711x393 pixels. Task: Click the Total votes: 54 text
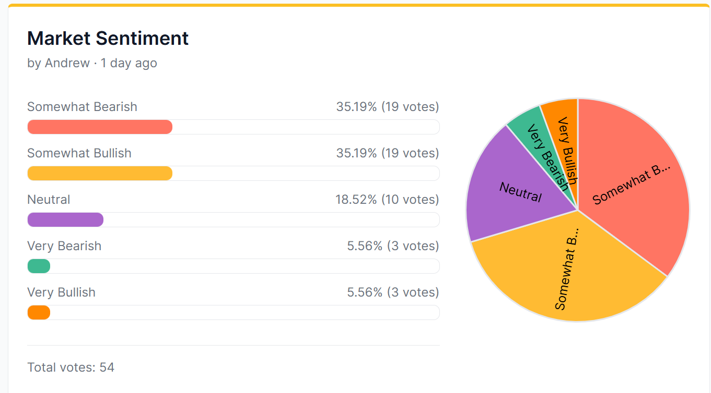pos(71,367)
